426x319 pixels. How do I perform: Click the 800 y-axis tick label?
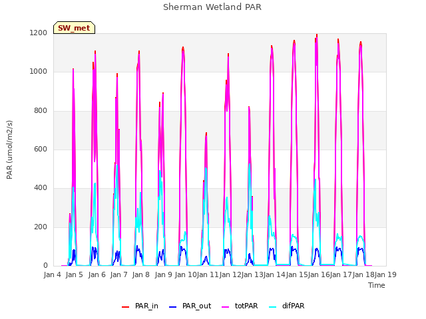click(x=41, y=111)
